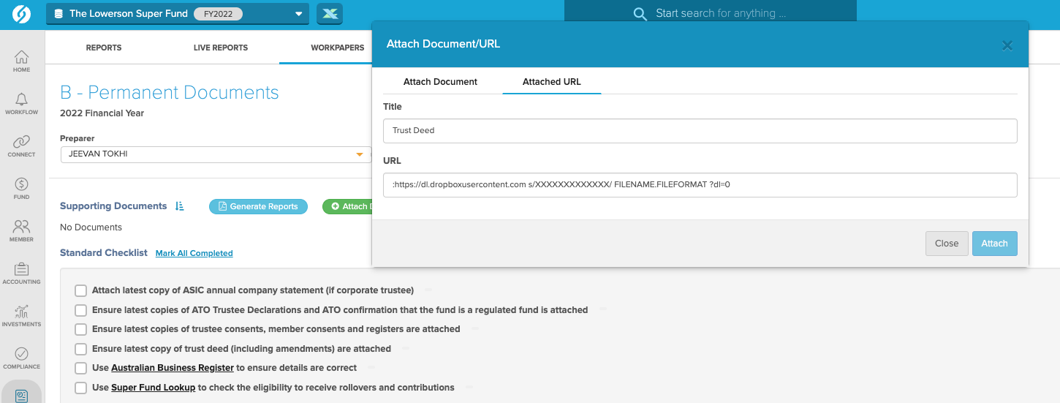Open the Preparer dropdown for Jeevan Tokhi
The image size is (1060, 403).
coord(359,154)
